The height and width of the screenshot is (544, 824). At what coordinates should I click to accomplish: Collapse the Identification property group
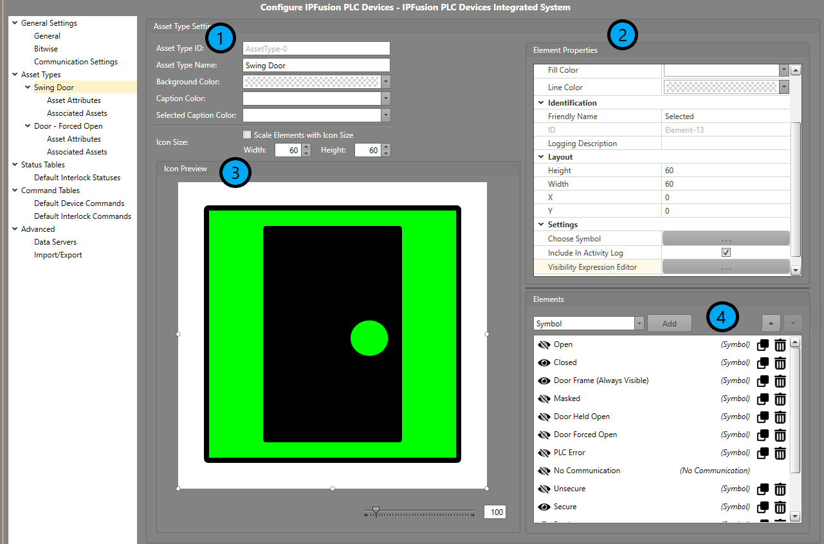540,103
